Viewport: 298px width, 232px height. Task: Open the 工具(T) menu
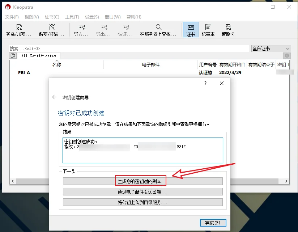(x=72, y=17)
